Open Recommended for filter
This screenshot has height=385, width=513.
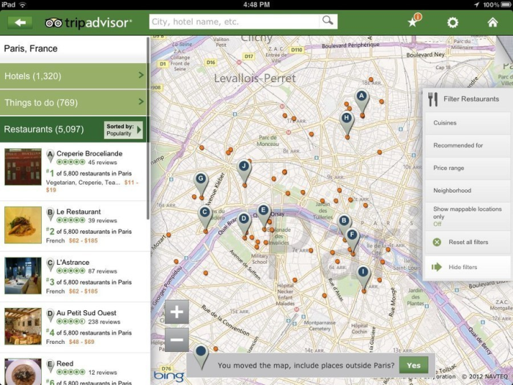[468, 145]
